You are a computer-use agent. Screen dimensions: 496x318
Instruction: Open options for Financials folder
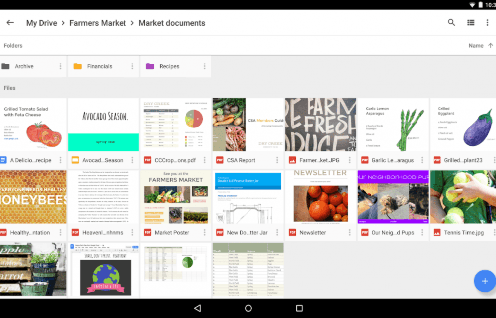point(132,66)
